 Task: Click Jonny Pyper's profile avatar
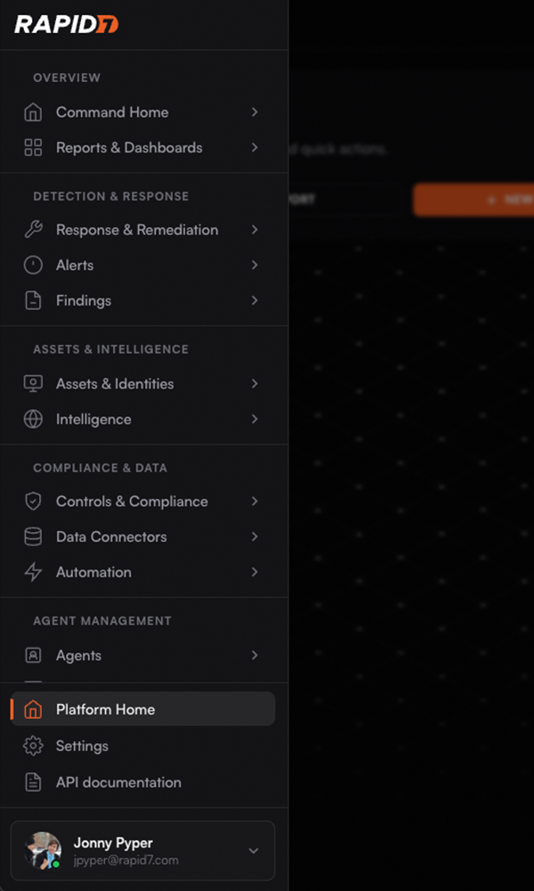coord(43,851)
